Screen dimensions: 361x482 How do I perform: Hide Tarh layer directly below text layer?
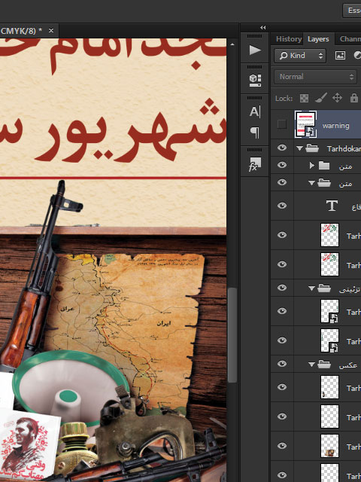point(282,235)
